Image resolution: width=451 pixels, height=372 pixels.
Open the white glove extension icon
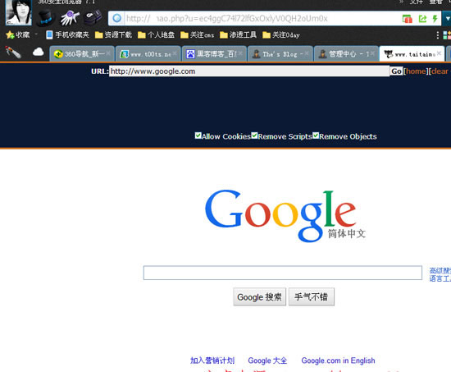tap(70, 17)
